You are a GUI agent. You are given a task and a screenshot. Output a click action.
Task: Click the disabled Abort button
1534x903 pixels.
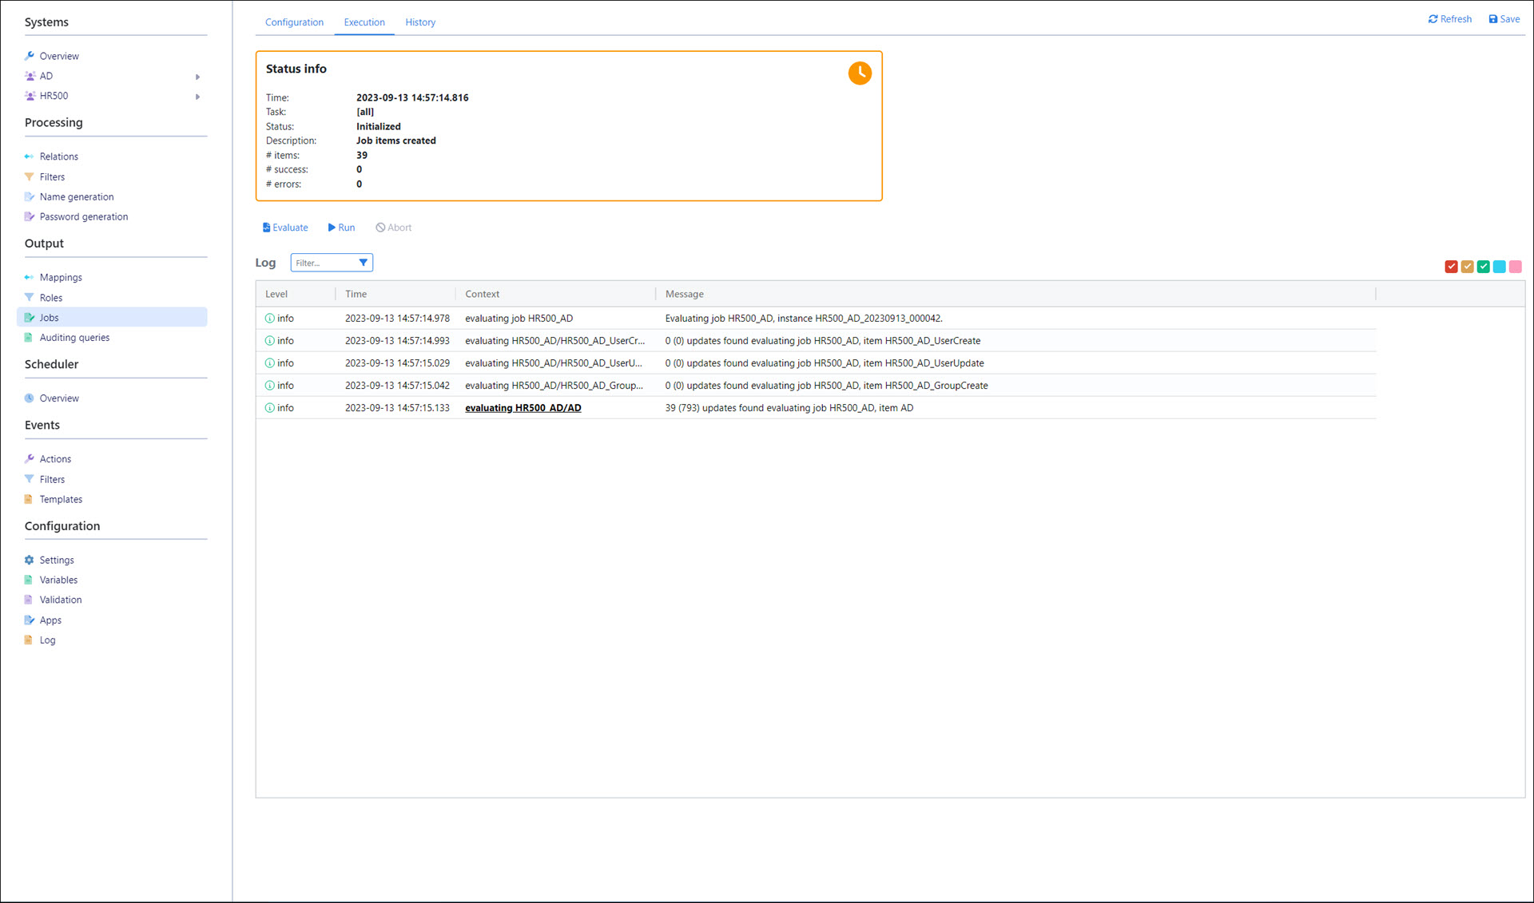[x=393, y=228]
